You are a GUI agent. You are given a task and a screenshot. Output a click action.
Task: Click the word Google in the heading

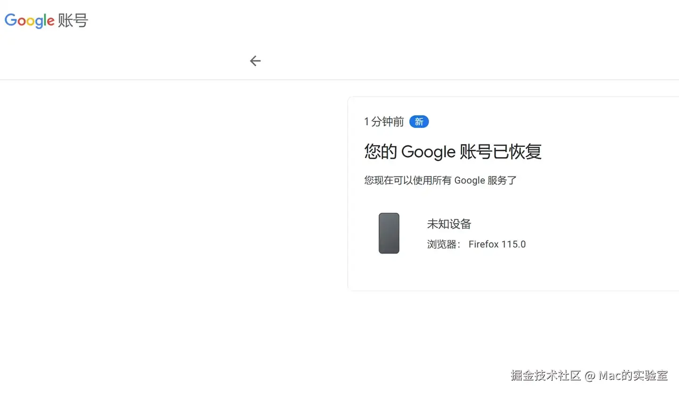click(428, 152)
